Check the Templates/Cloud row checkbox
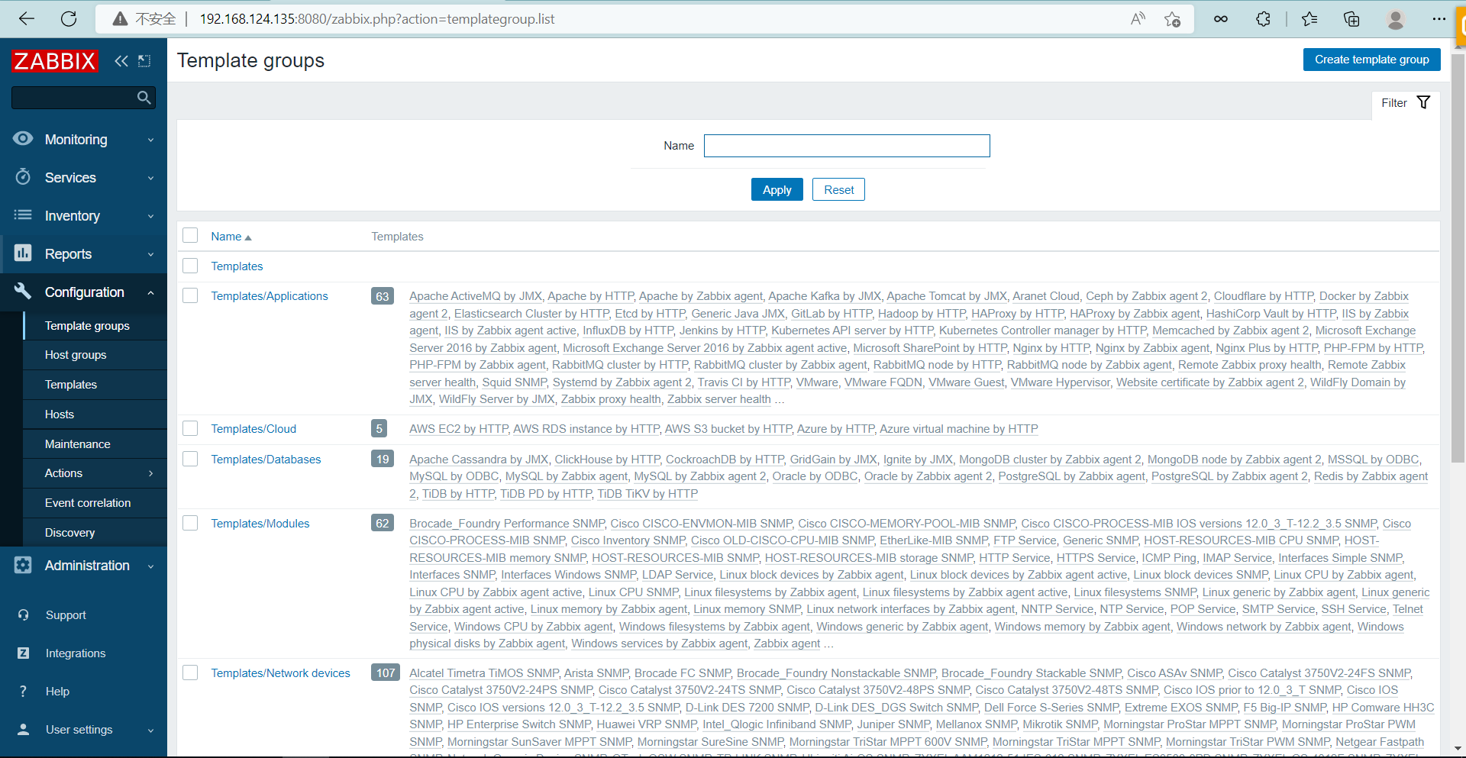The width and height of the screenshot is (1466, 758). [190, 428]
